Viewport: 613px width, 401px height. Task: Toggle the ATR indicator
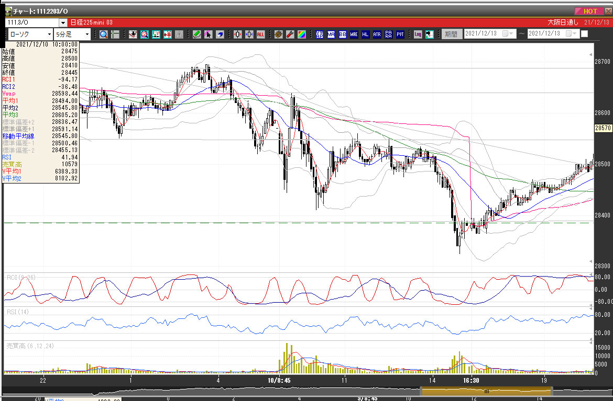click(x=377, y=35)
